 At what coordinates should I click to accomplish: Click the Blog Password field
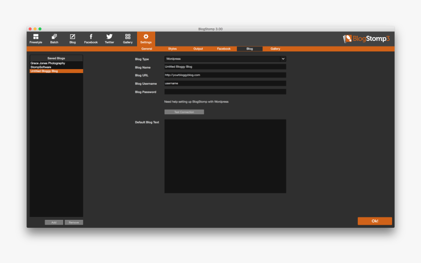point(225,92)
